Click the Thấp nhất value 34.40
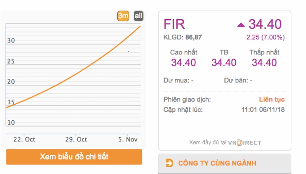This screenshot has width=306, height=174. pos(264,63)
